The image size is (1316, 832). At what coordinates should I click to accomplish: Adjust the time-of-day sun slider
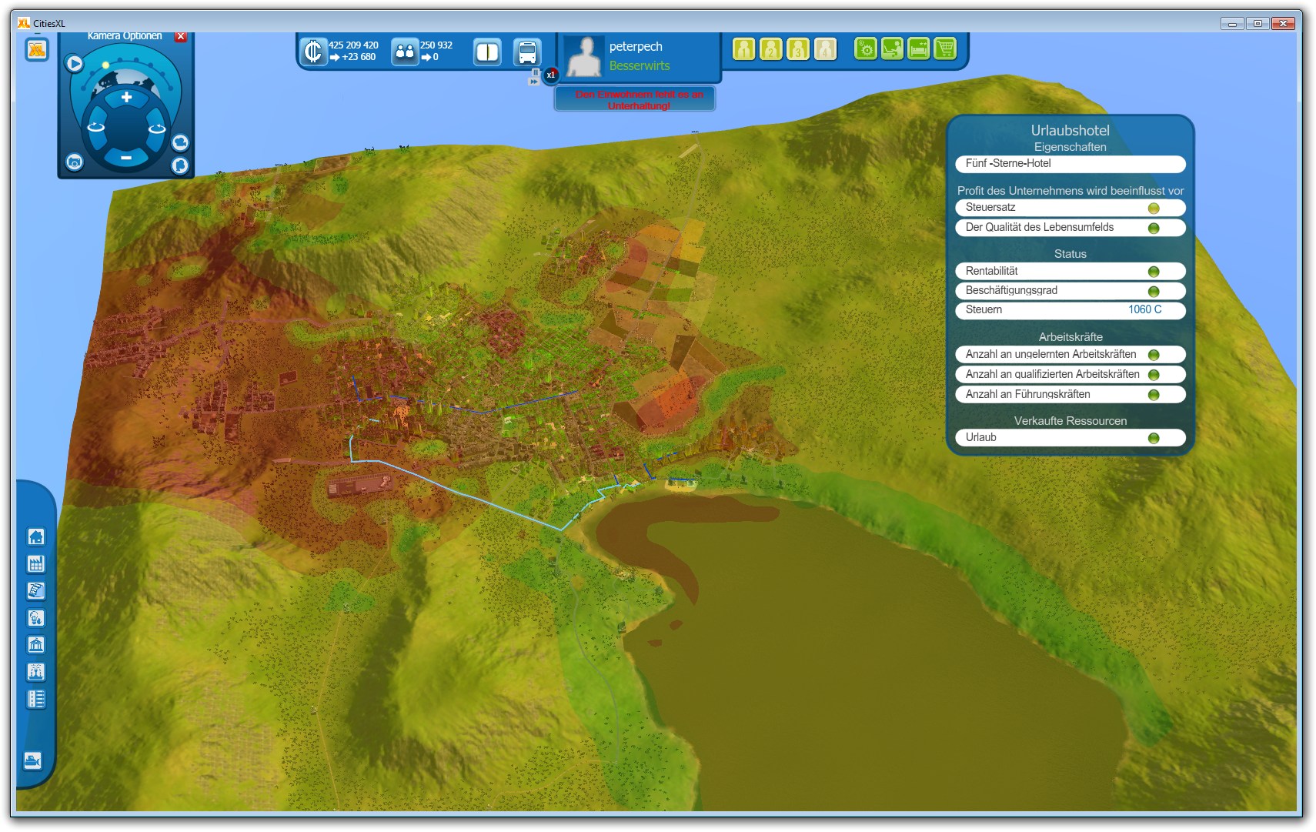106,65
